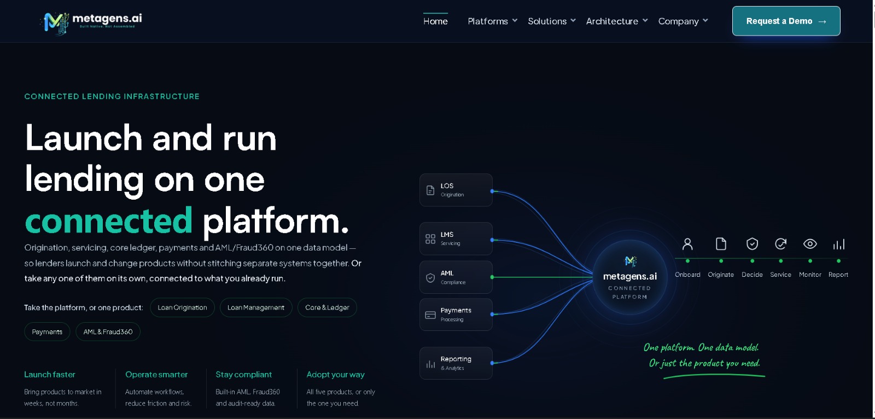Click the Report bar chart icon
Image resolution: width=875 pixels, height=419 pixels.
point(838,244)
